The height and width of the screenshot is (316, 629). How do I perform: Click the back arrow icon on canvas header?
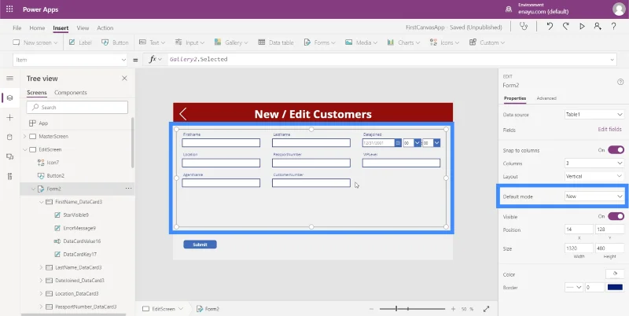(x=183, y=114)
